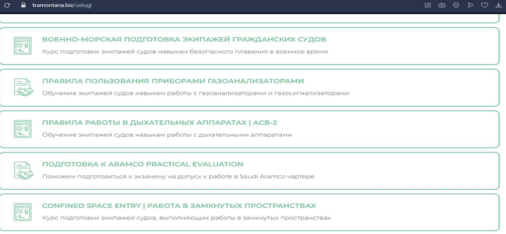Click the heart bookmark icon

pyautogui.click(x=484, y=5)
